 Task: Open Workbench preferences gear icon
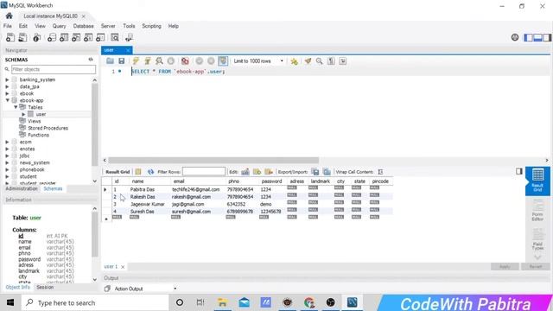tap(515, 37)
